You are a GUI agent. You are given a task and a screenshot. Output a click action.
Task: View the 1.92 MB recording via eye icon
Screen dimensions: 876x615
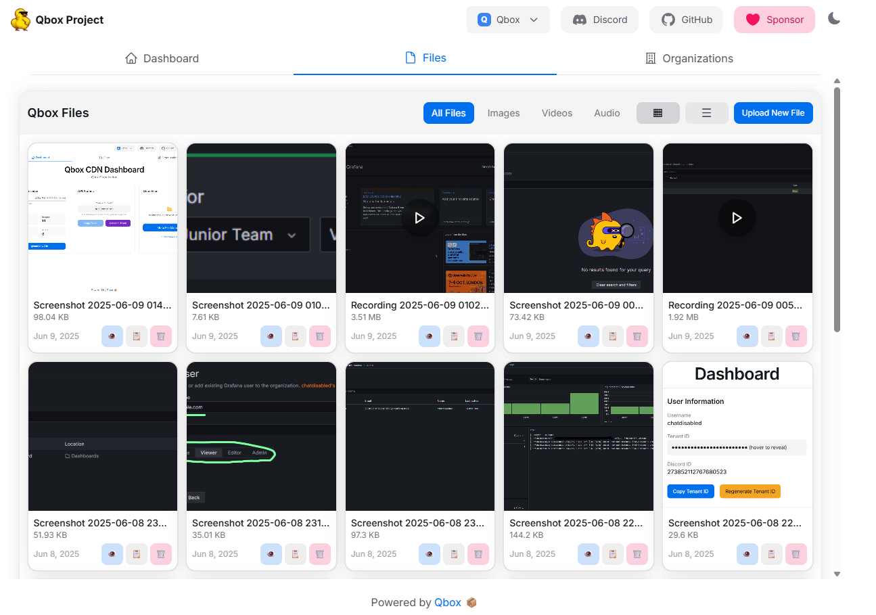click(747, 336)
